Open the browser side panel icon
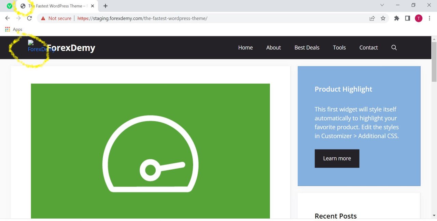 click(x=407, y=18)
